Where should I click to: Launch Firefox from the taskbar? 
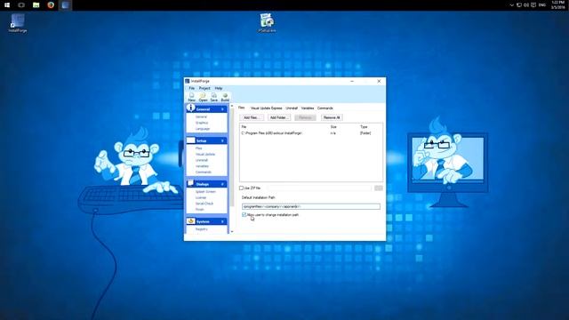pos(51,5)
